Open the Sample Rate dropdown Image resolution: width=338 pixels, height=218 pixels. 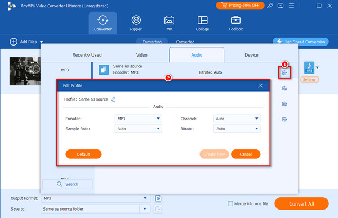coord(139,129)
